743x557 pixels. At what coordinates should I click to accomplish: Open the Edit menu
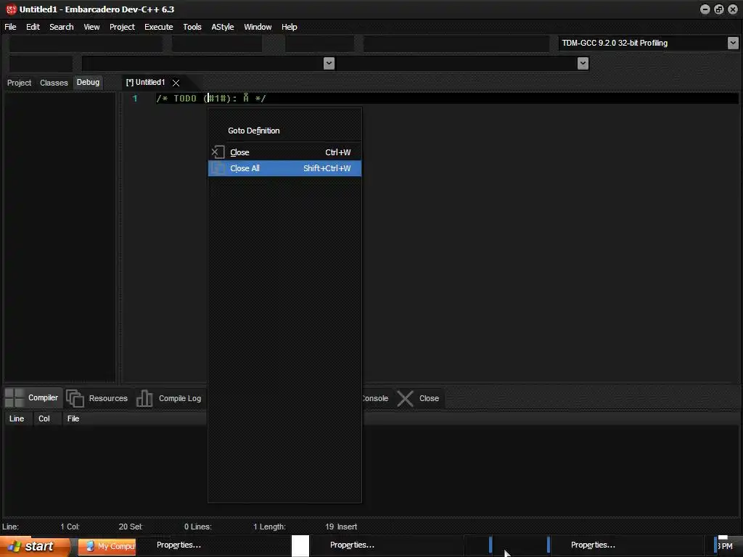click(x=33, y=27)
